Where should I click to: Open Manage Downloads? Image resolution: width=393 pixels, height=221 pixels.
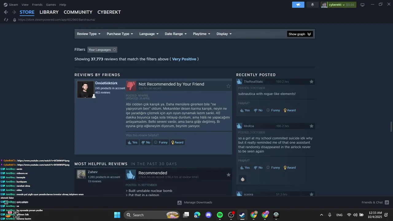(x=195, y=203)
